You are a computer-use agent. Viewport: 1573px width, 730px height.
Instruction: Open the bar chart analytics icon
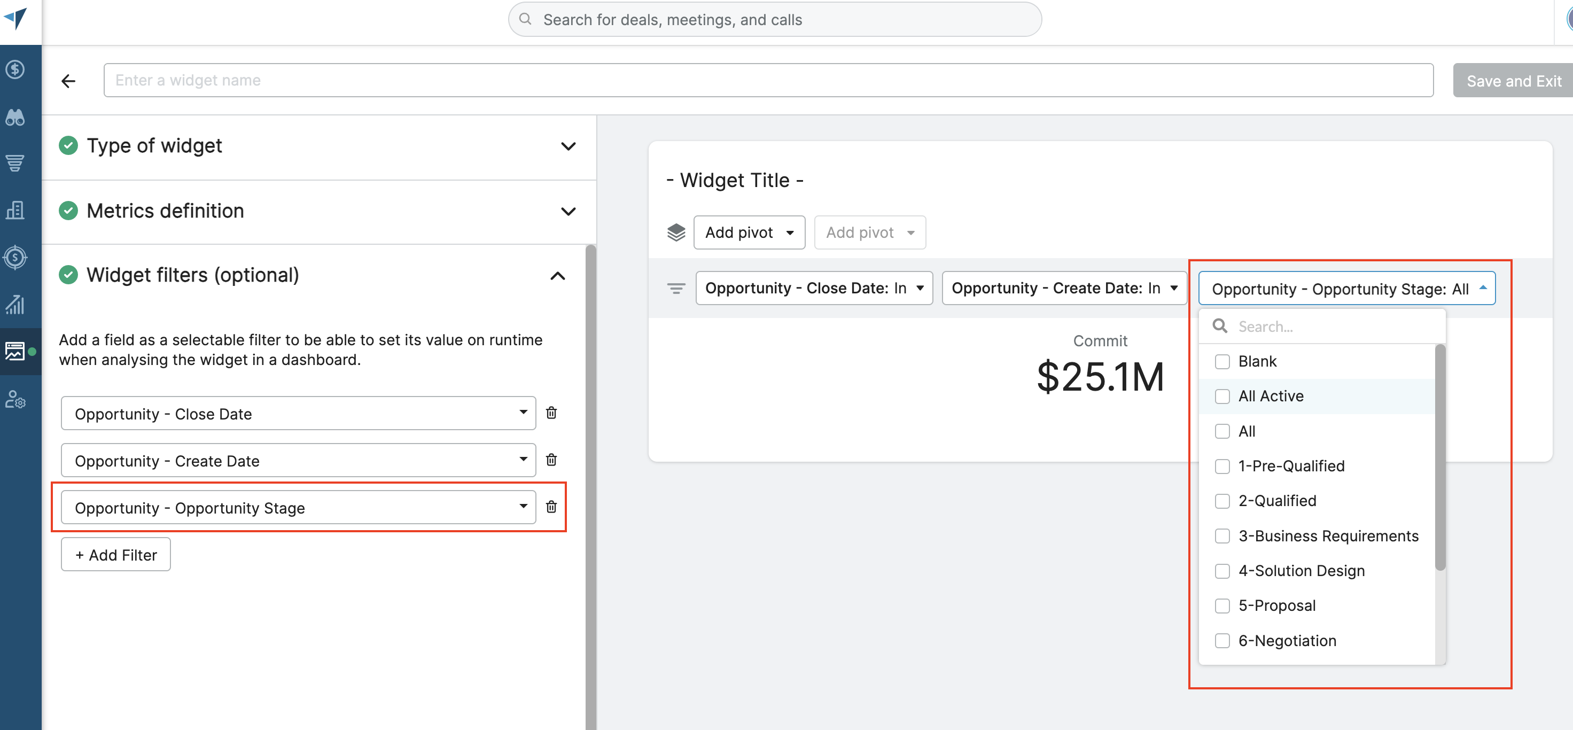[x=15, y=304]
